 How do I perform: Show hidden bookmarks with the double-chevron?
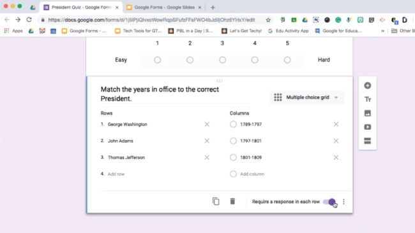(x=382, y=31)
